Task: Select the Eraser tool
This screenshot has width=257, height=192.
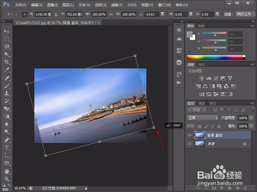Action: pyautogui.click(x=7, y=109)
